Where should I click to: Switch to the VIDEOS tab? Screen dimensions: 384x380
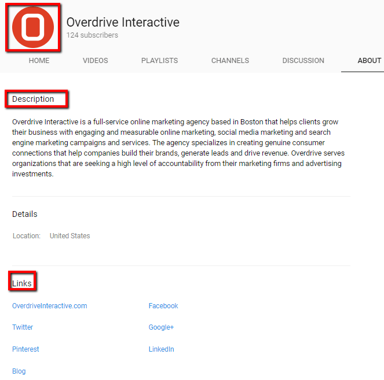(95, 60)
